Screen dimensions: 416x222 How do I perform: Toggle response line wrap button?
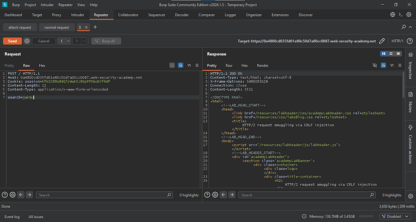(383, 65)
